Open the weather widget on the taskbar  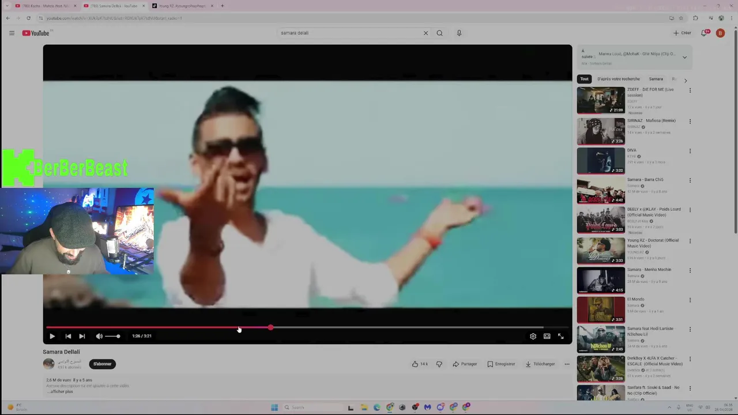17,408
